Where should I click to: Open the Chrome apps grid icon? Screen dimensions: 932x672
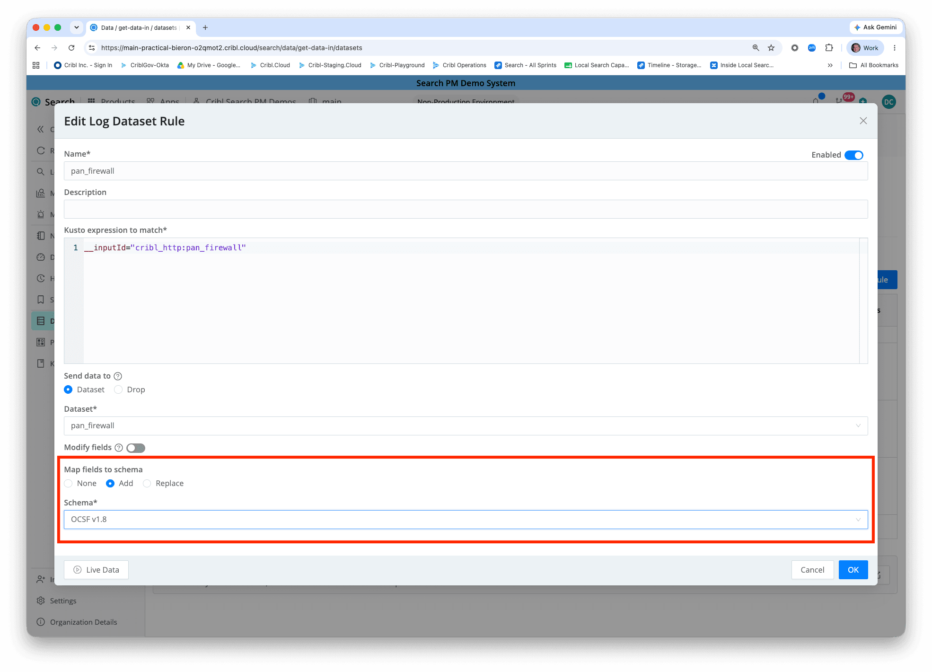(x=36, y=65)
